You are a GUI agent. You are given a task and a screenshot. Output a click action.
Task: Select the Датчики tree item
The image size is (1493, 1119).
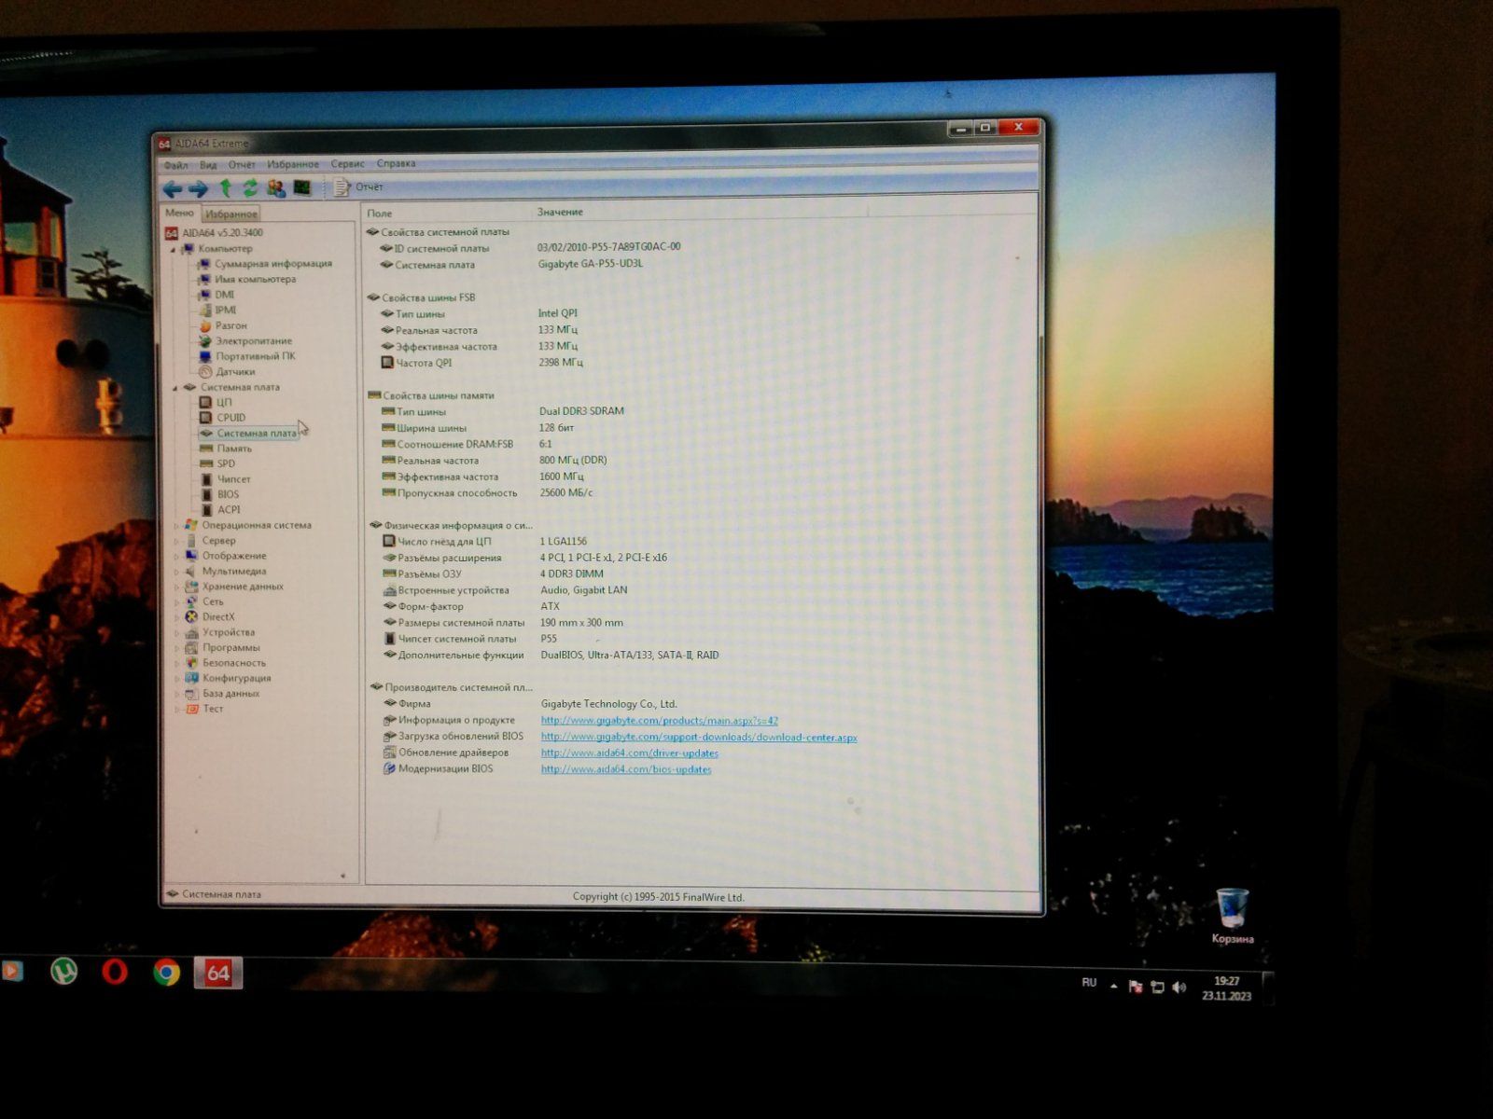[x=235, y=372]
